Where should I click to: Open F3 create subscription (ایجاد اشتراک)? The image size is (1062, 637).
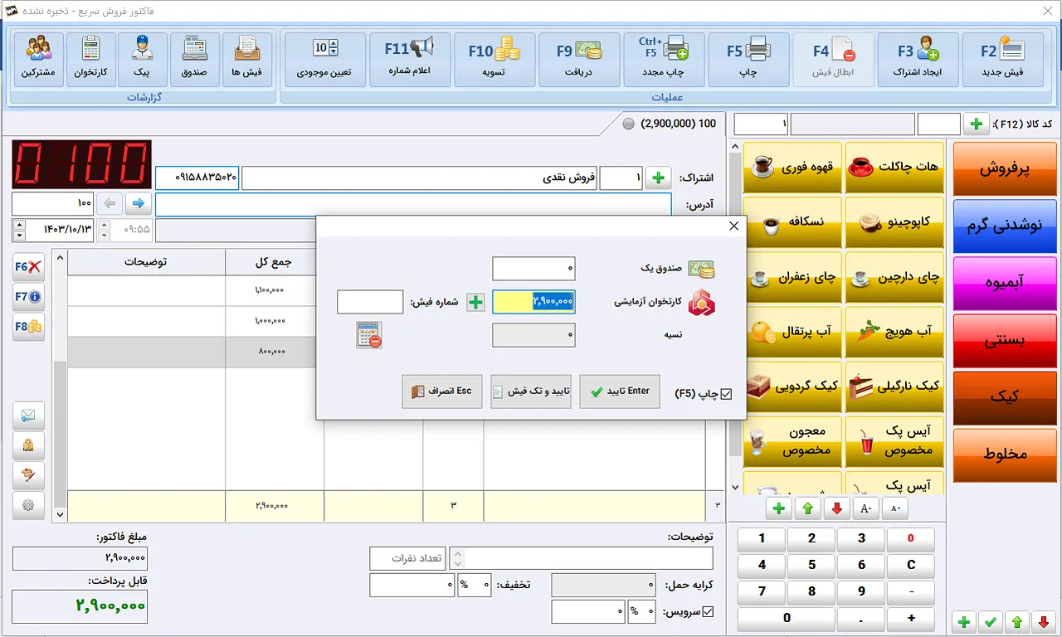pos(918,60)
